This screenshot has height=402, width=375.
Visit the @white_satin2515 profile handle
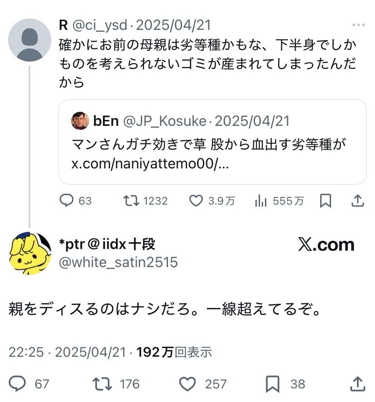tap(119, 262)
